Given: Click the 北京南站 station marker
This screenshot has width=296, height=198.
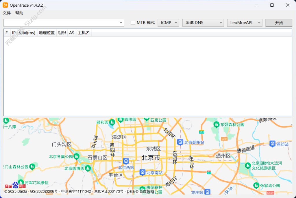Looking at the screenshot, I should point(142,172).
